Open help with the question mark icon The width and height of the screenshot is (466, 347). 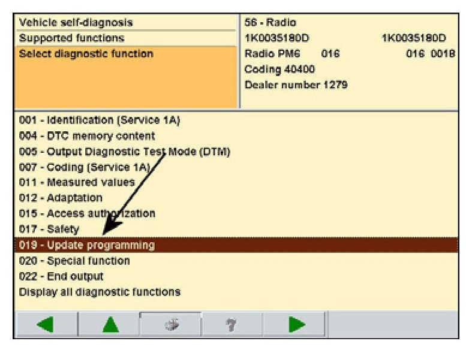click(x=232, y=325)
